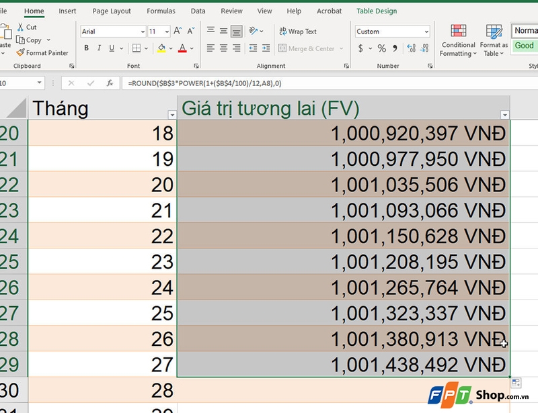Screen dimensions: 538x413
Task: Click the Format Painter icon
Action: [x=20, y=52]
